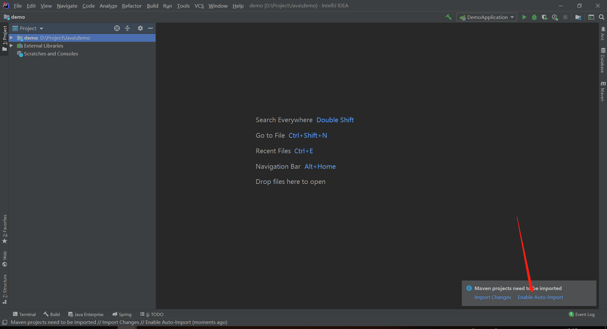
Task: Click the Maven notification info icon
Action: tap(469, 288)
